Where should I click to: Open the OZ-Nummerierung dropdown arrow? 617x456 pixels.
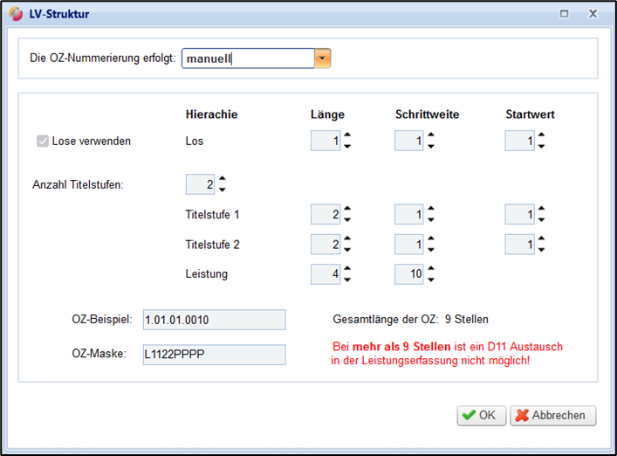323,59
